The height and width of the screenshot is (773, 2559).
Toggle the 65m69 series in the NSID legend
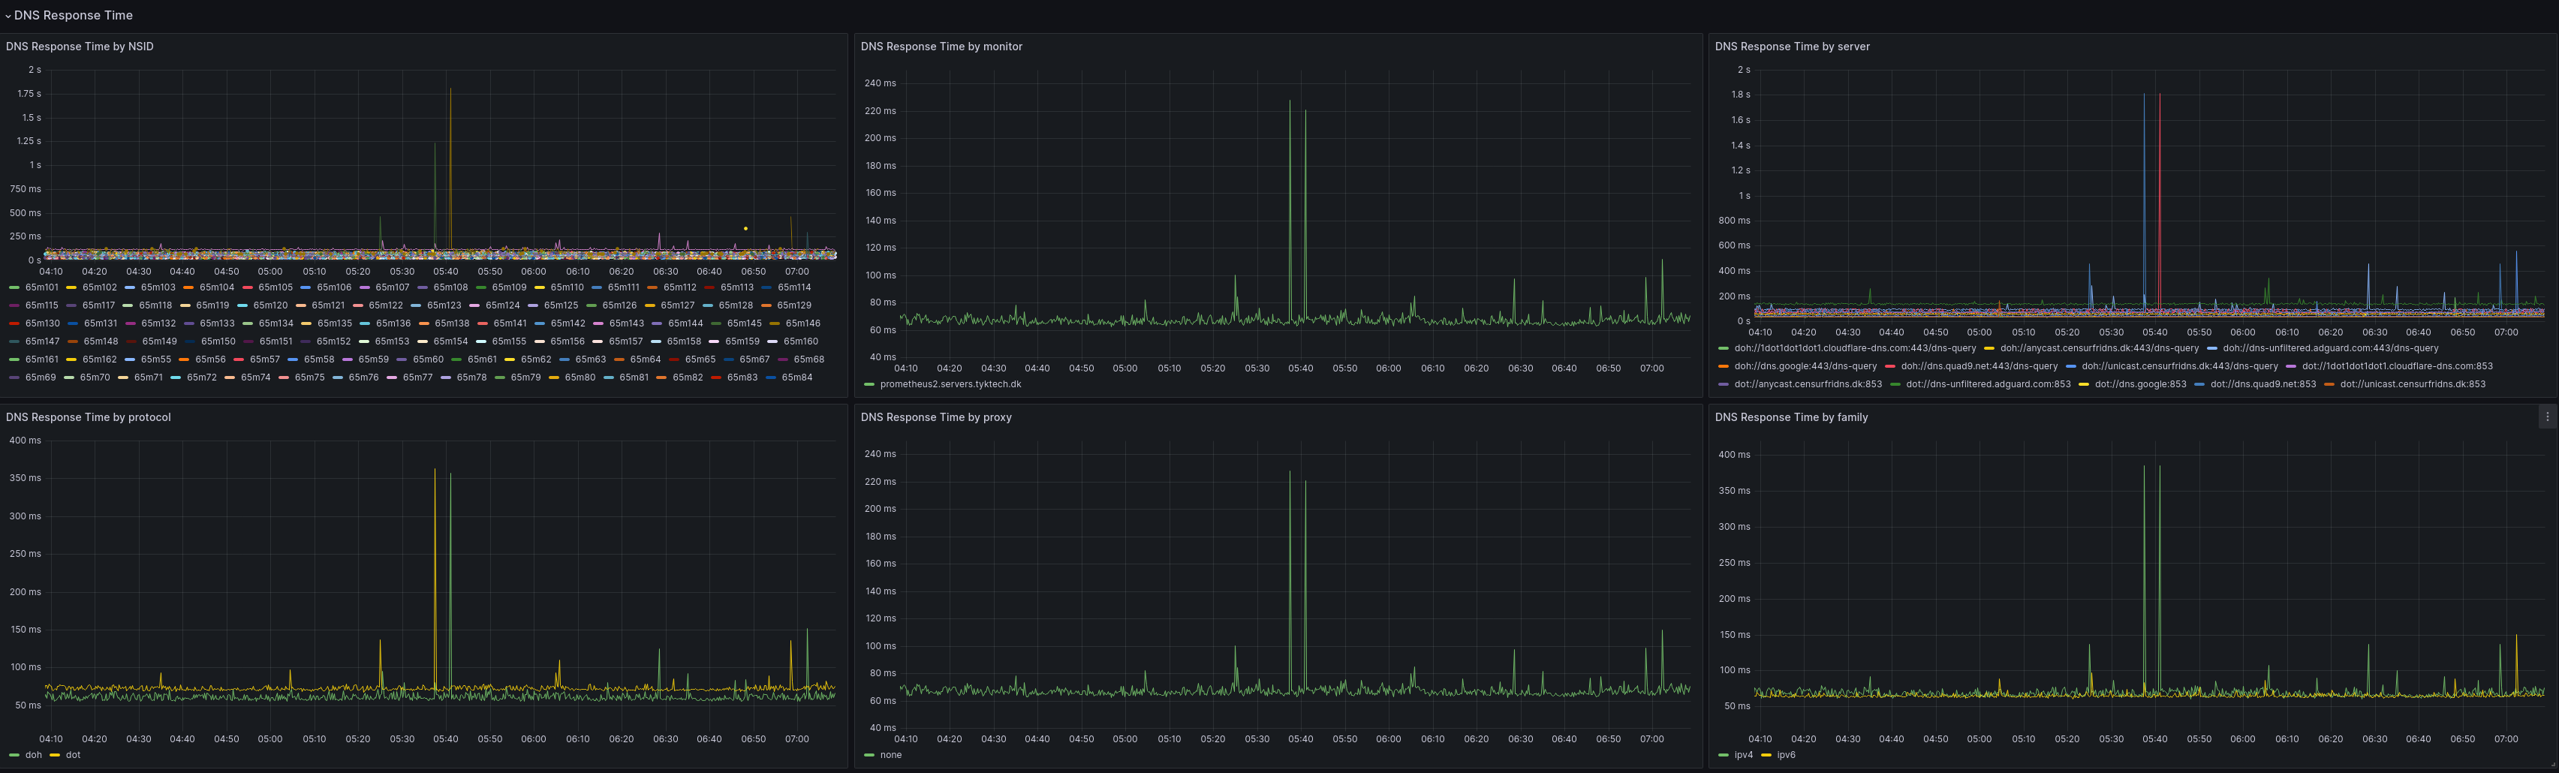[41, 377]
